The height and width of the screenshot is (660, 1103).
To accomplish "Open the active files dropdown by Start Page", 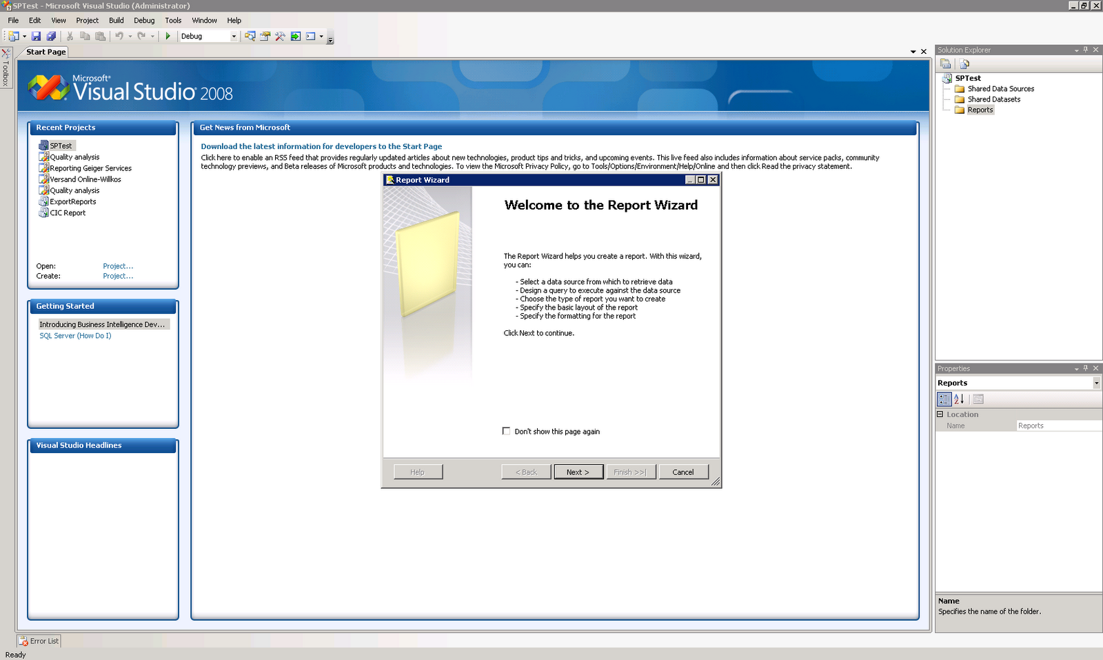I will (x=913, y=52).
